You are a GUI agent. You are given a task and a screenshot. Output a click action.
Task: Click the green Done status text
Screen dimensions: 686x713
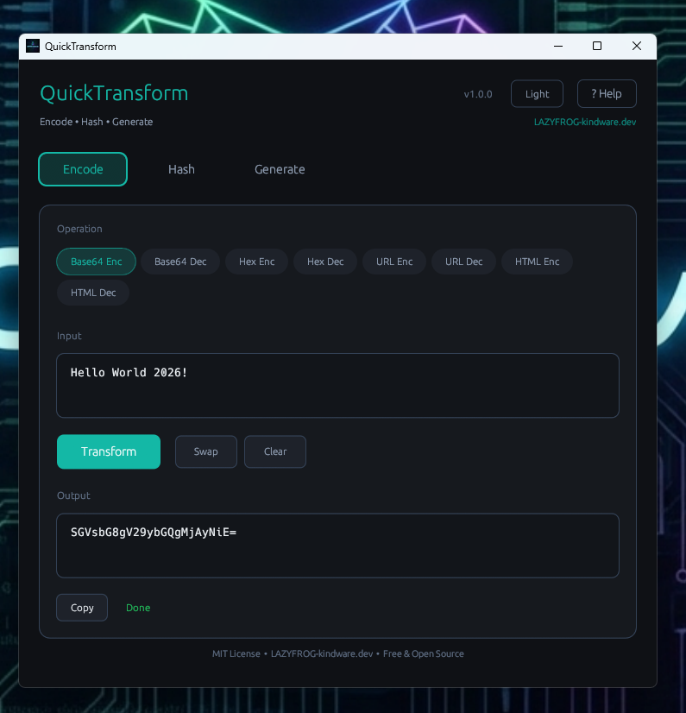click(x=138, y=608)
